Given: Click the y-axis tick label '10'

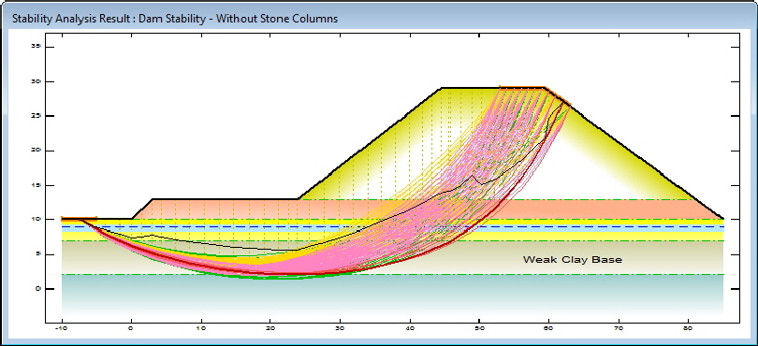Looking at the screenshot, I should [x=36, y=220].
